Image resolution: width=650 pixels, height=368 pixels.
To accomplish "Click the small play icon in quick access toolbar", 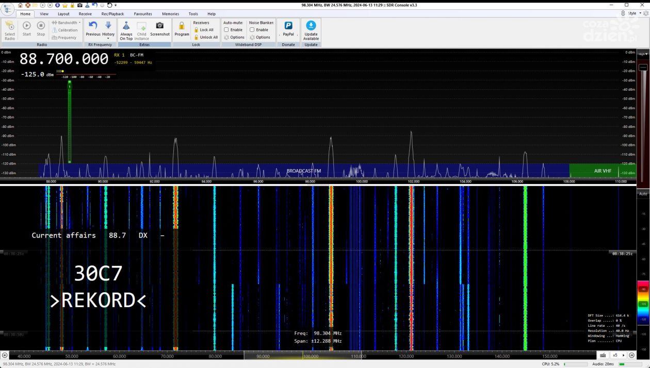I will [42, 5].
